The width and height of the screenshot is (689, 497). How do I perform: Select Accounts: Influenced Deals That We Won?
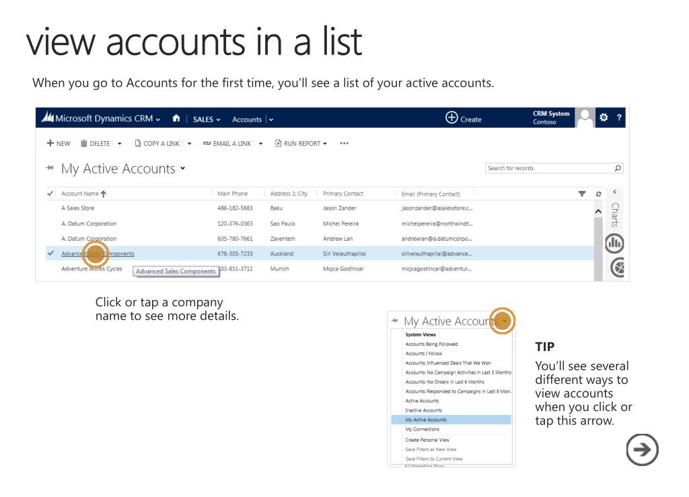(x=448, y=363)
